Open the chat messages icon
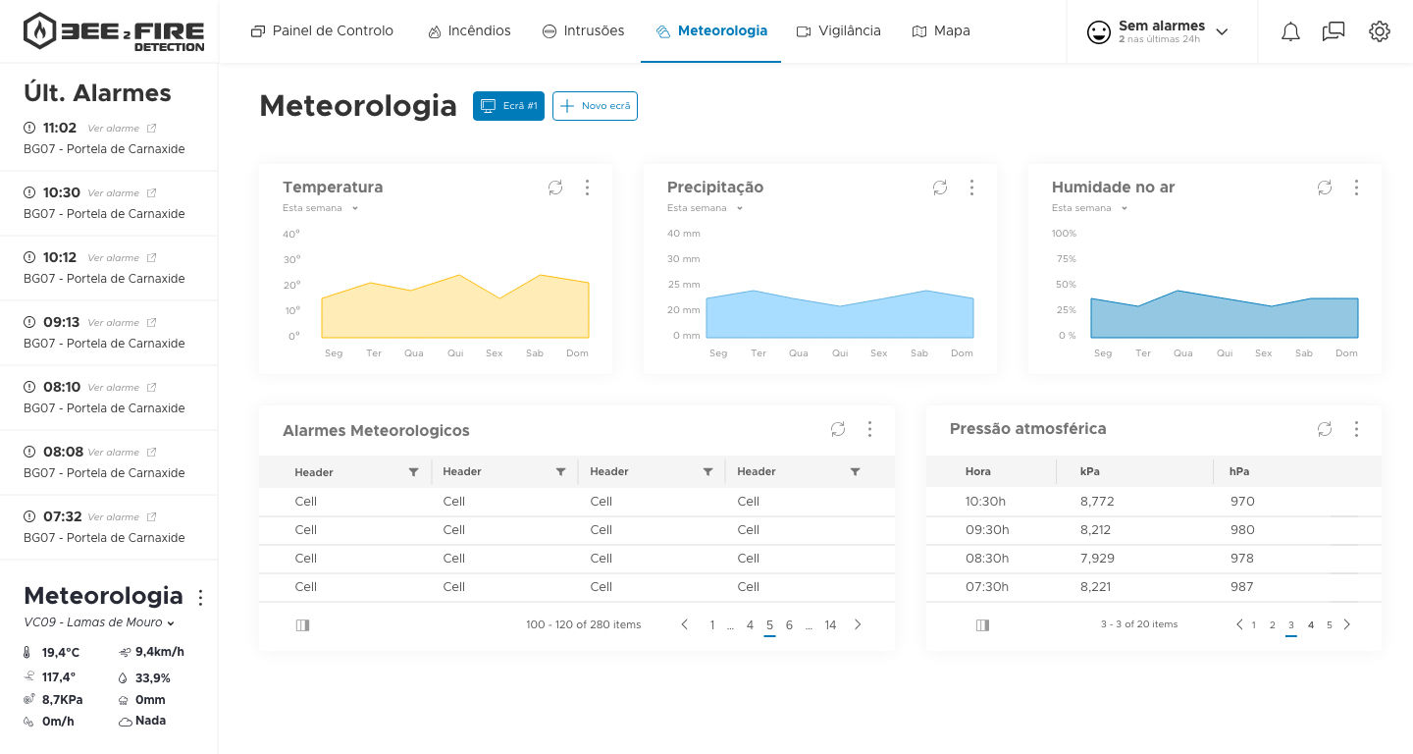1413x754 pixels. point(1334,31)
